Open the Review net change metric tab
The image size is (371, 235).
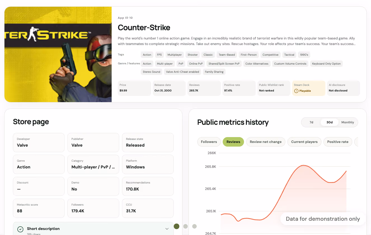point(266,142)
